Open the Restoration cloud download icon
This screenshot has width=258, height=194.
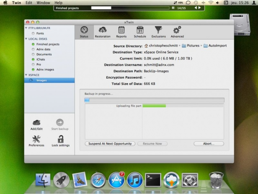click(x=103, y=30)
